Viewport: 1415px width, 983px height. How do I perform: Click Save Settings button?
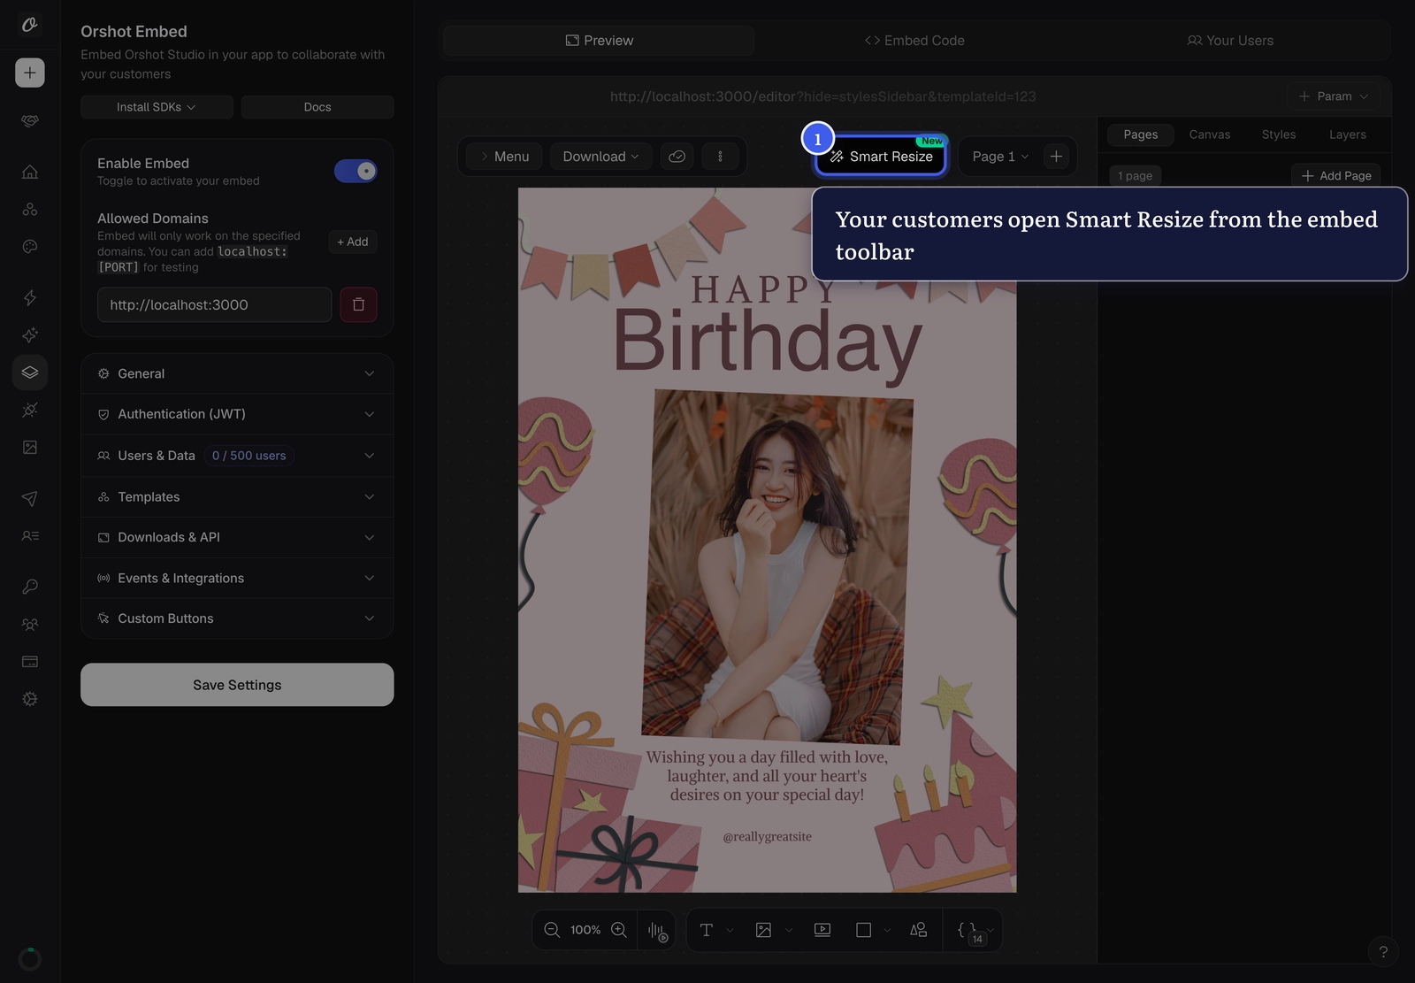[237, 685]
